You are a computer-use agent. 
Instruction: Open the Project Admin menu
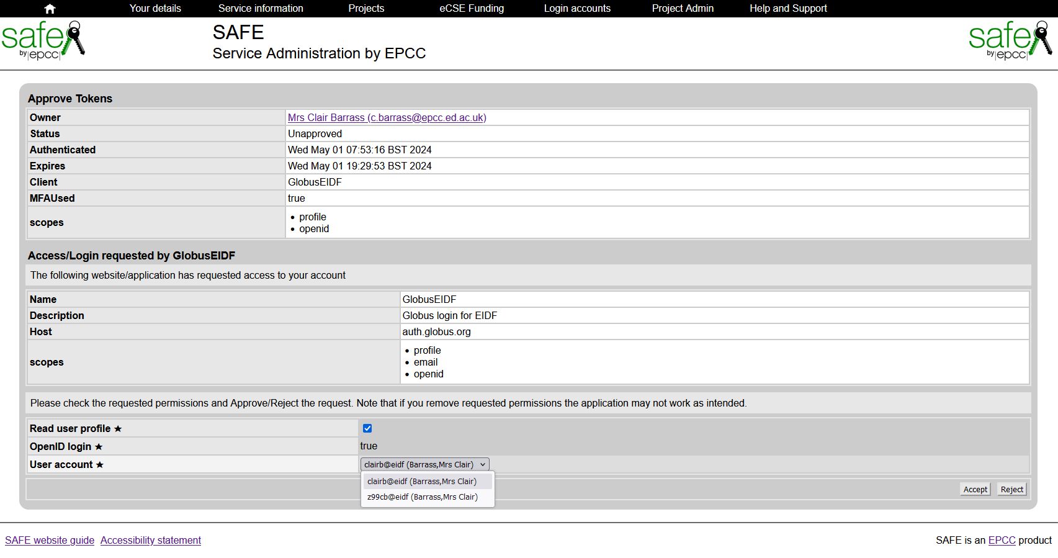pyautogui.click(x=683, y=9)
